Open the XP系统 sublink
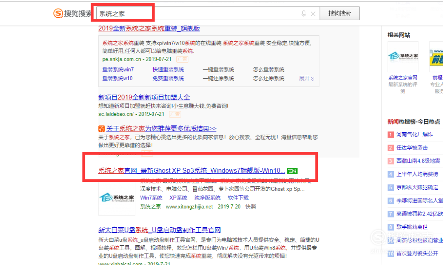The height and width of the screenshot is (265, 443). click(x=178, y=198)
